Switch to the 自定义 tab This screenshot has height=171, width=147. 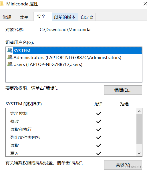click(x=87, y=17)
